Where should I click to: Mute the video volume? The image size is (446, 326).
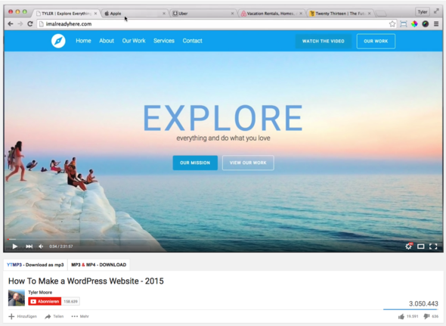pyautogui.click(x=41, y=247)
